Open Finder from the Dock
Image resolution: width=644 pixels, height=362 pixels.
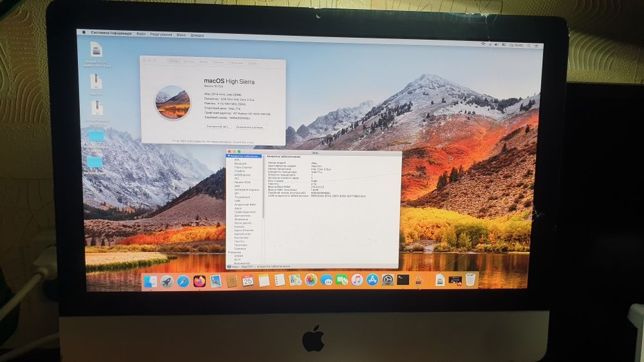(150, 281)
